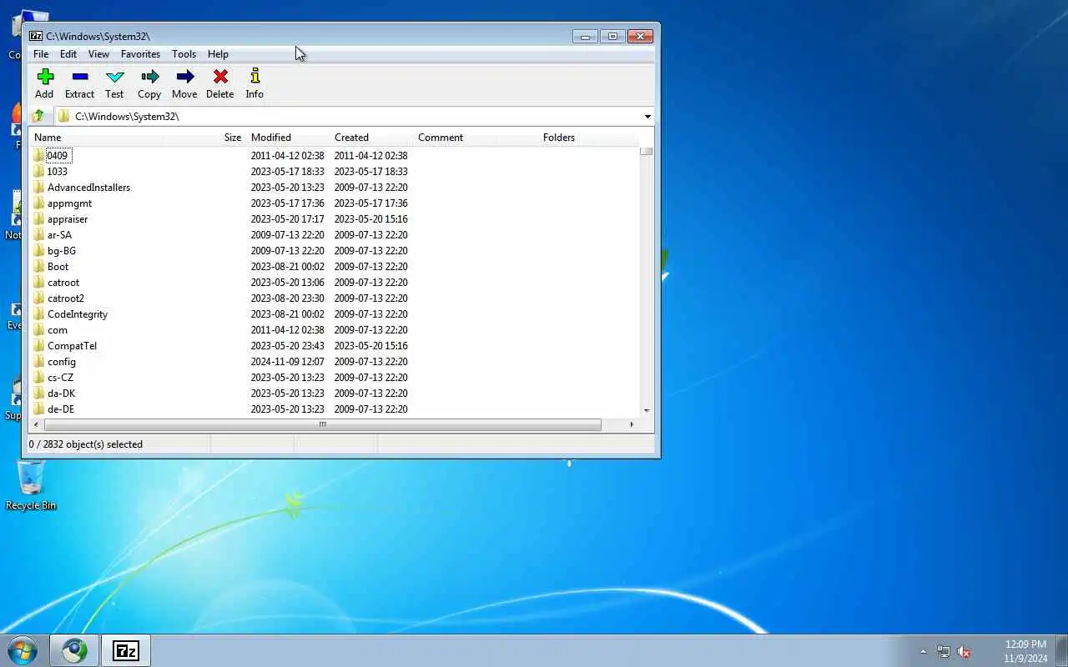
Task: Open the Windows Start button
Action: [x=22, y=650]
